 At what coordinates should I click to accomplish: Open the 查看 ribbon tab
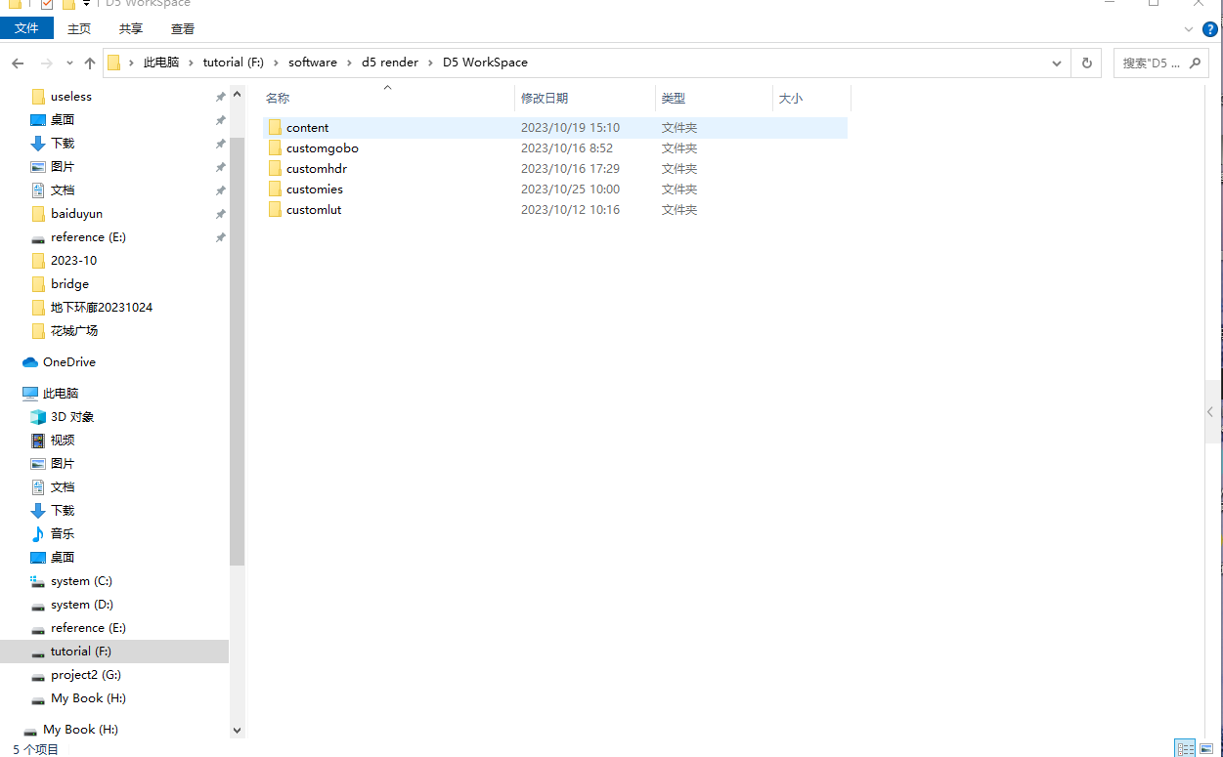(182, 28)
